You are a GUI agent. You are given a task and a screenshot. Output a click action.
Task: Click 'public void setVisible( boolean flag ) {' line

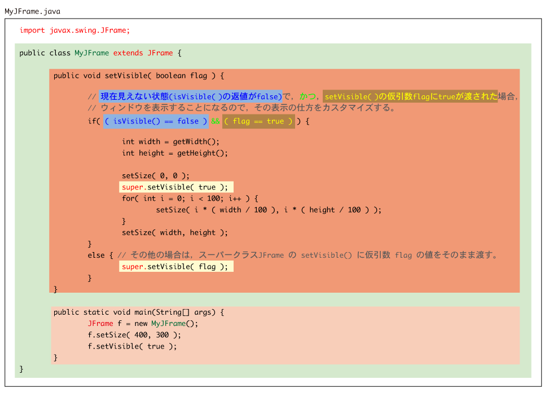point(139,76)
